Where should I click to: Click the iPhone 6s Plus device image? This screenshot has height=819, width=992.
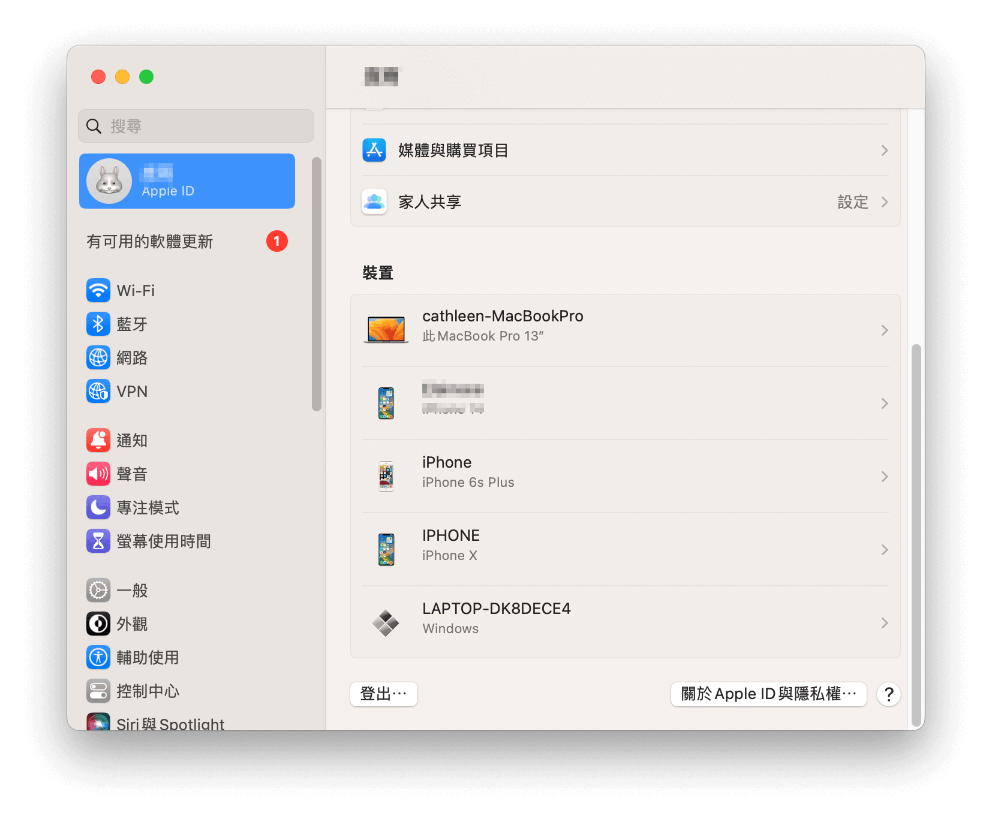(x=386, y=477)
